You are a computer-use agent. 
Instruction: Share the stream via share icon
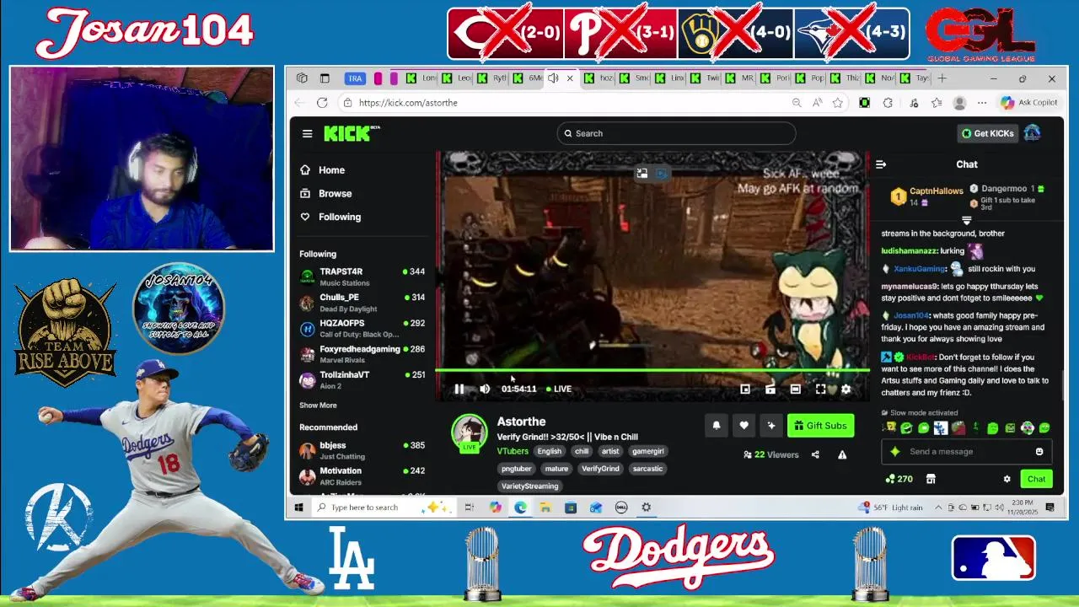pyautogui.click(x=815, y=454)
